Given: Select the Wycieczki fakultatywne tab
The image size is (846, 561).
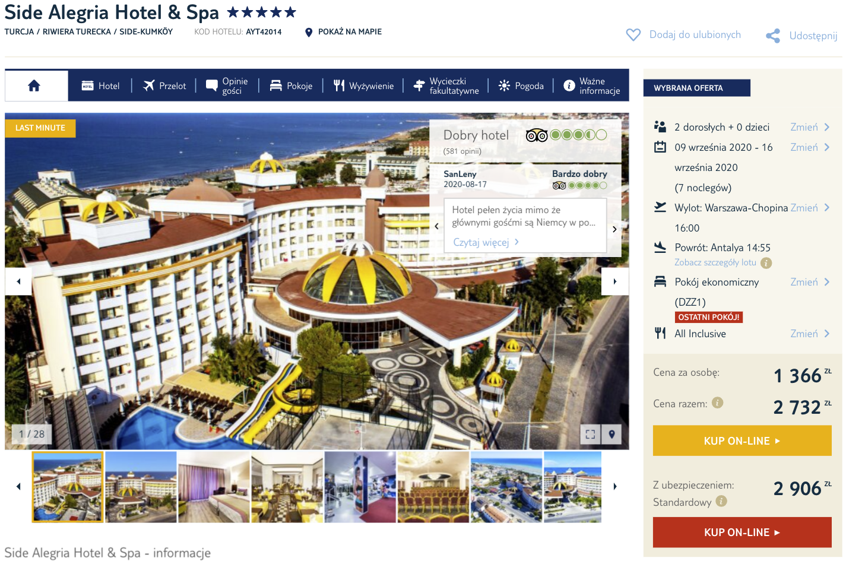Looking at the screenshot, I should coord(446,86).
